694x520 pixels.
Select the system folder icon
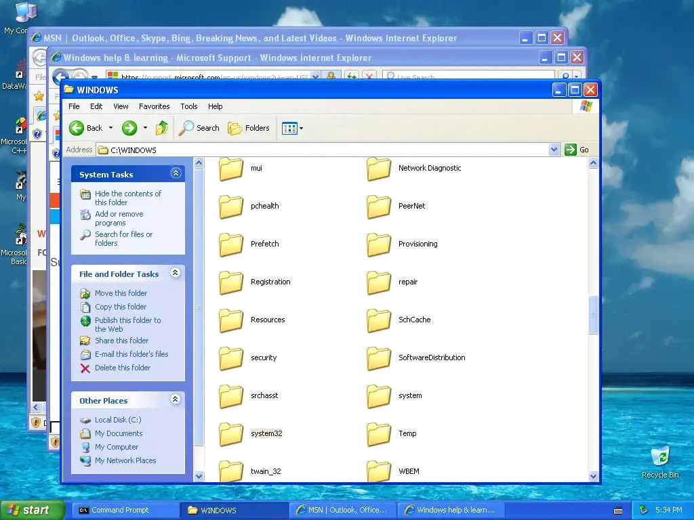point(379,396)
